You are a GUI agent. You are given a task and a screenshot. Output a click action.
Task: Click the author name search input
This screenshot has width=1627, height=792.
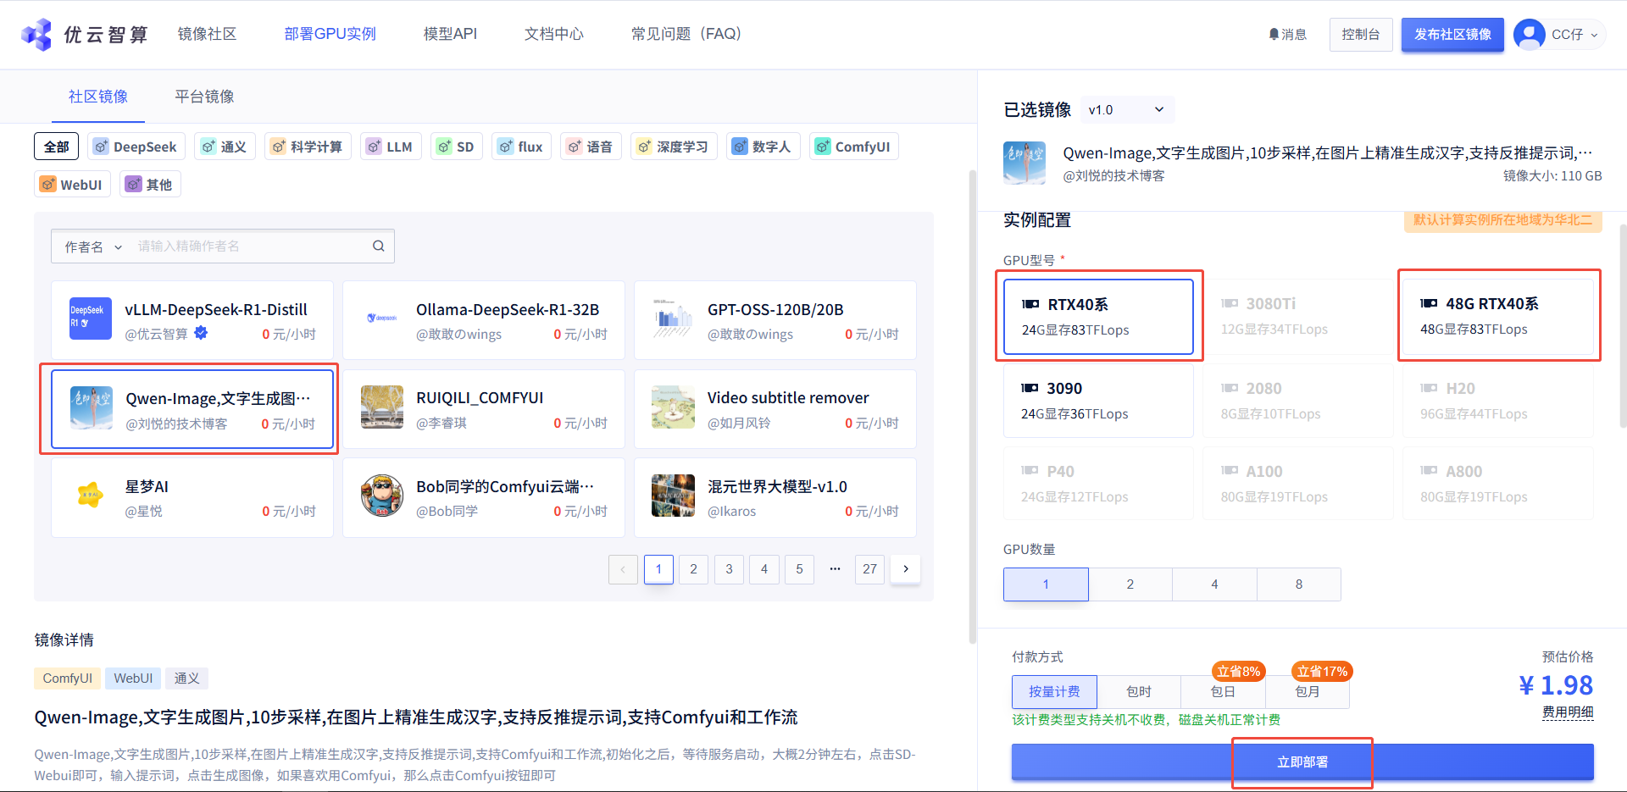[250, 246]
